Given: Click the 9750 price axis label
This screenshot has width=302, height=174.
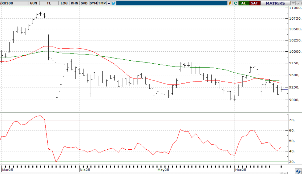Looking at the screenshot, I should 294,63.
